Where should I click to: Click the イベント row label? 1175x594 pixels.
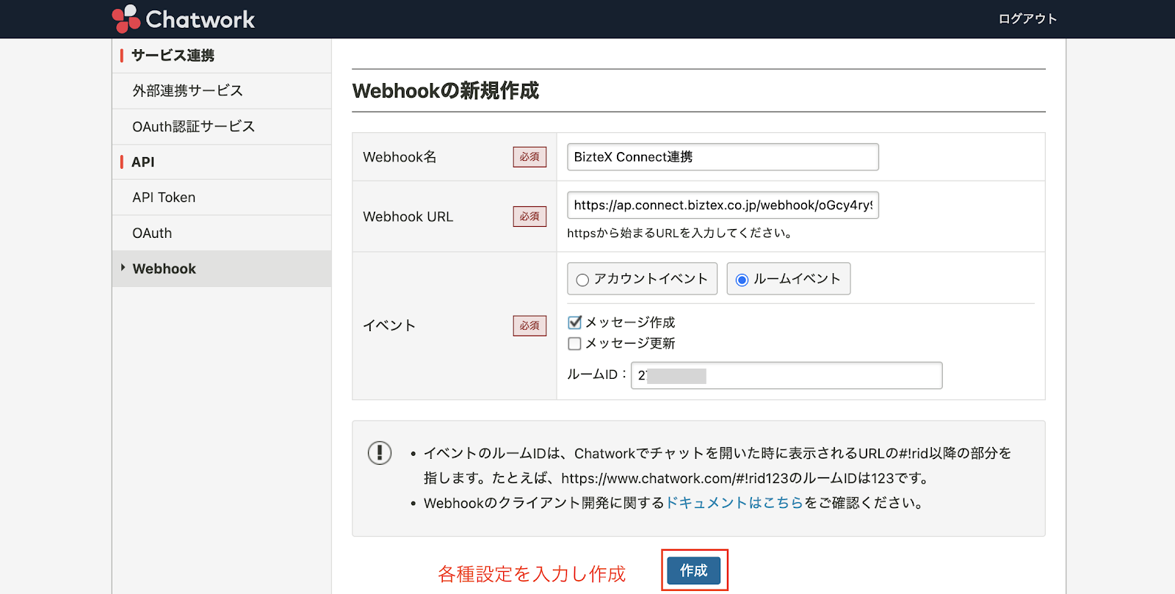point(389,325)
